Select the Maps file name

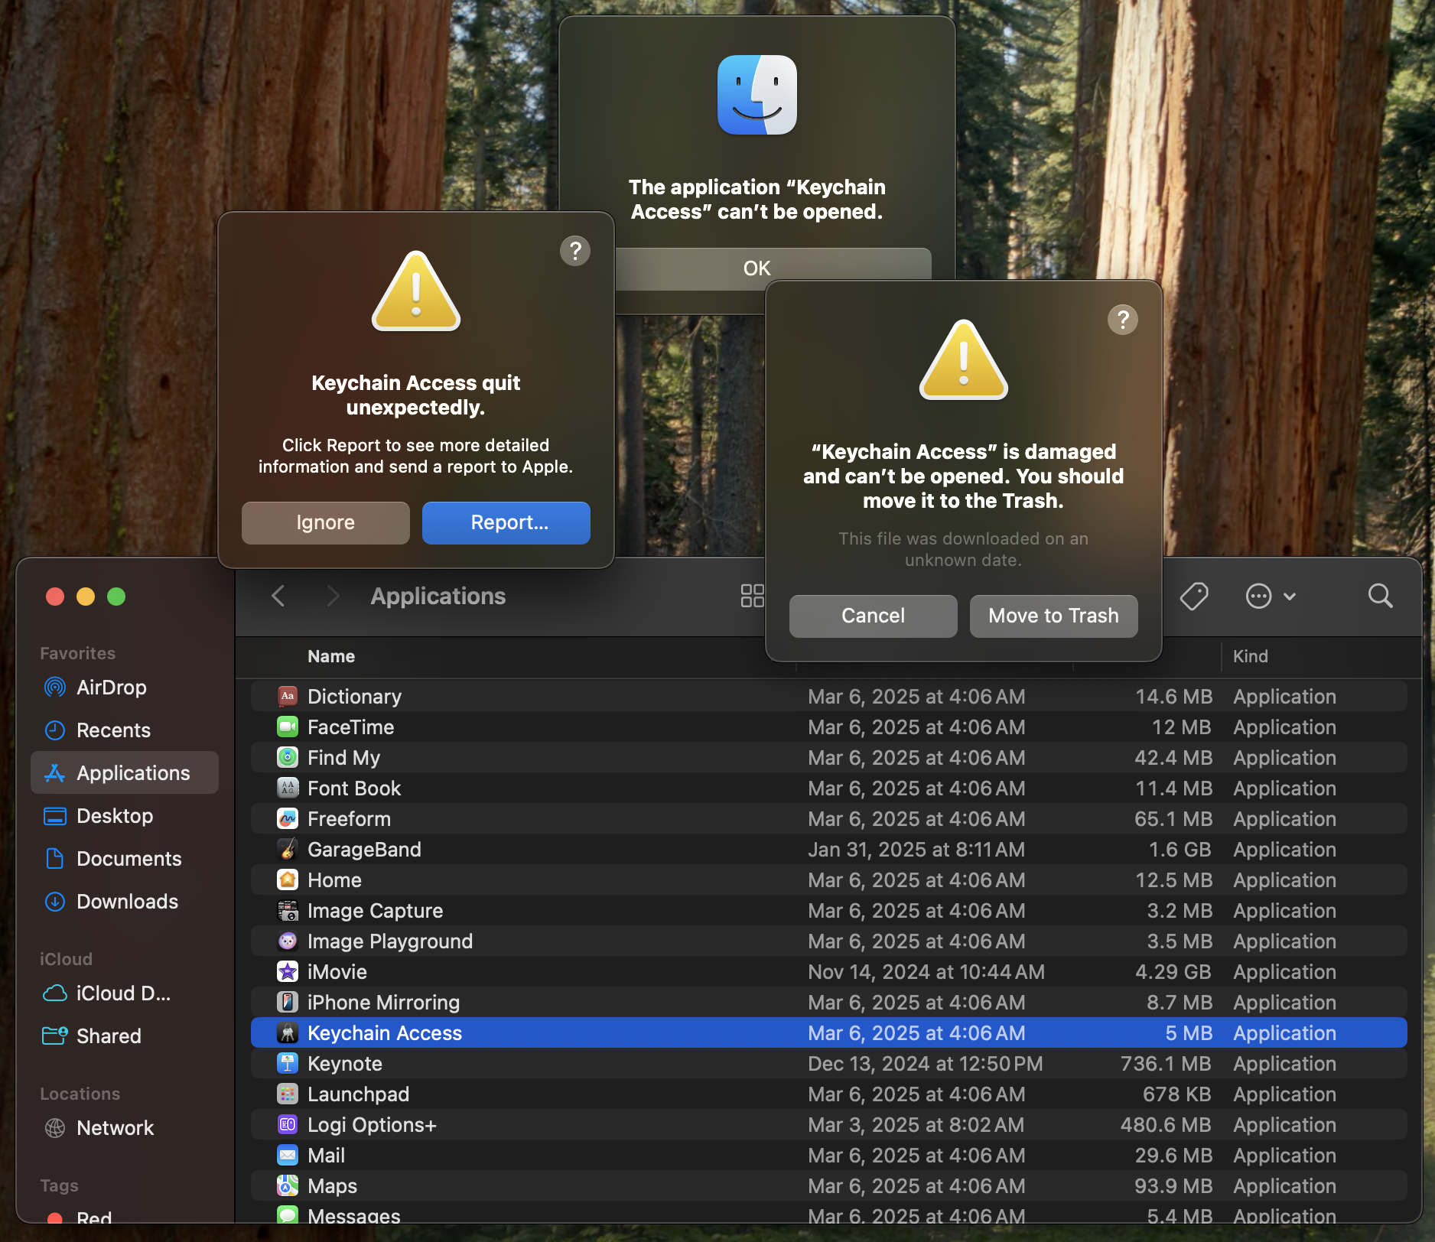[332, 1185]
